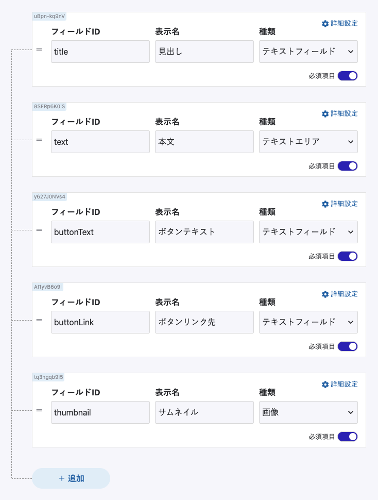Open the 種類 dropdown for title field
378x500 pixels.
[308, 52]
